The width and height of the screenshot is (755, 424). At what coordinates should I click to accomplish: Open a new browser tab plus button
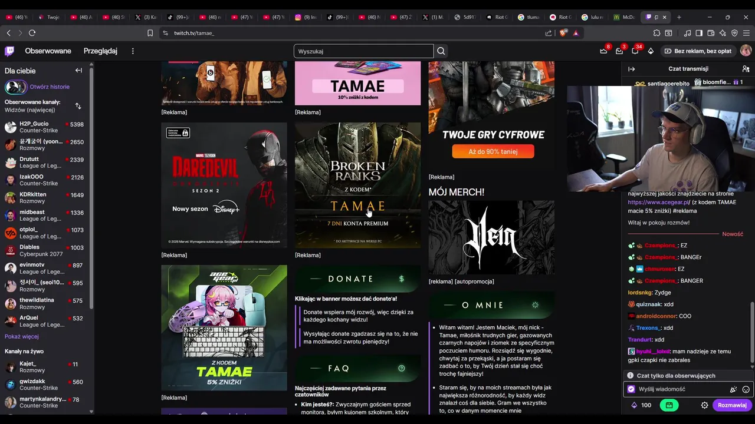click(679, 17)
